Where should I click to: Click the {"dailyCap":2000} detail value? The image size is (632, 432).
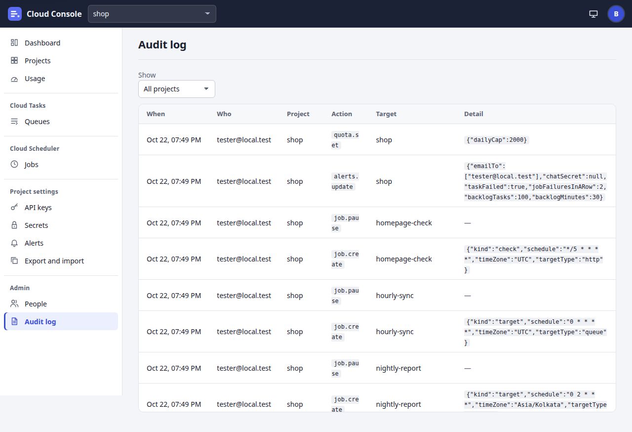(497, 140)
